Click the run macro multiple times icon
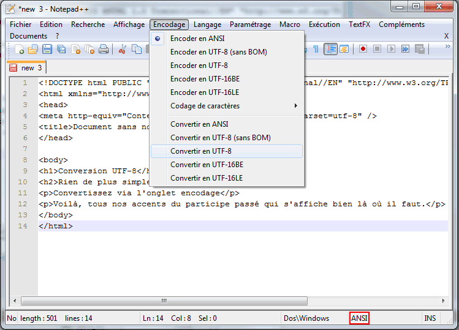 click(x=405, y=49)
